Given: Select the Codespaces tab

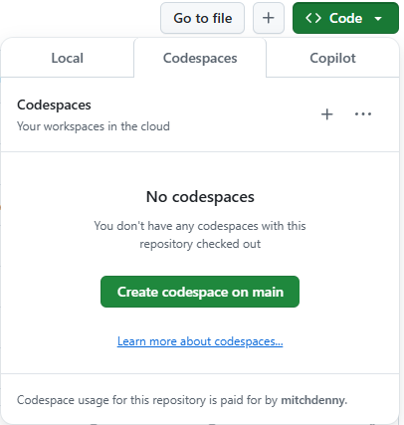Looking at the screenshot, I should (x=200, y=58).
